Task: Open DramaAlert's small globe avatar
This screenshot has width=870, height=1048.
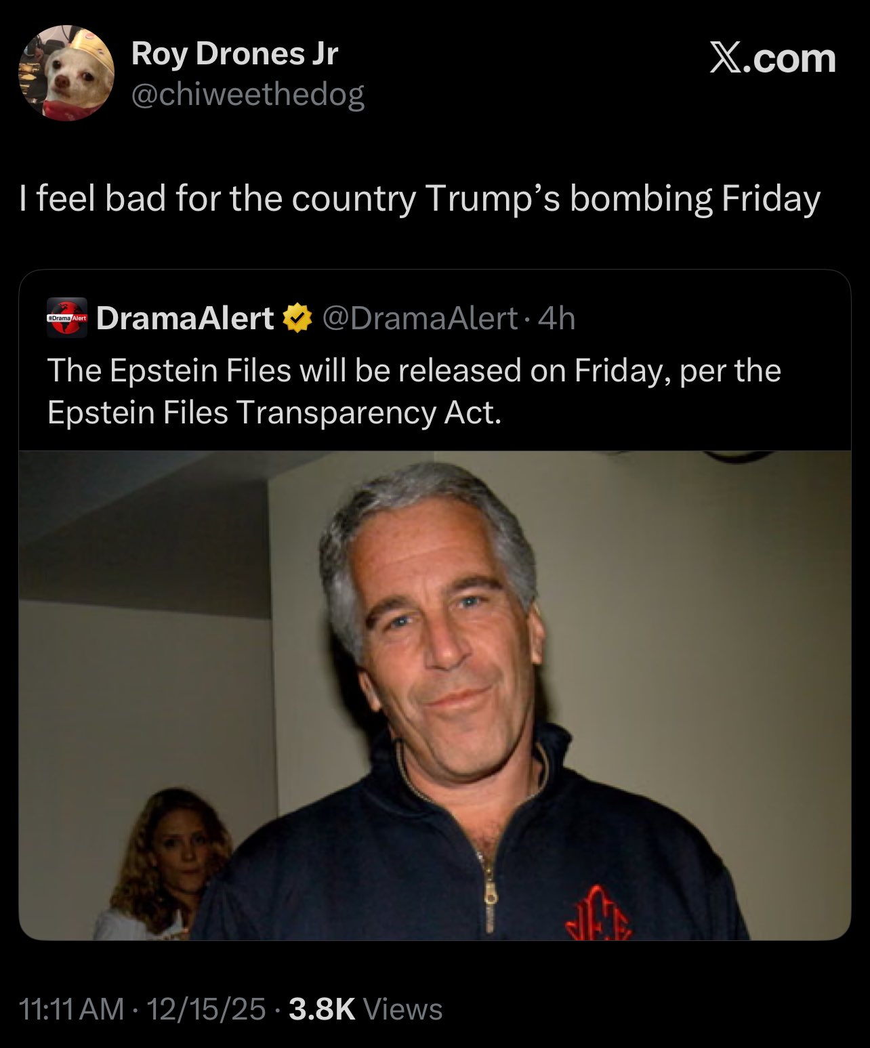Action: [66, 317]
